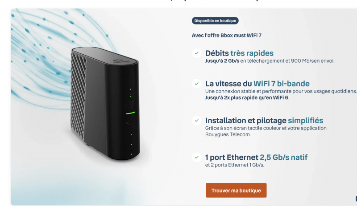Click the checkmark icon beside WiFi 7 bi-bande

(196, 84)
